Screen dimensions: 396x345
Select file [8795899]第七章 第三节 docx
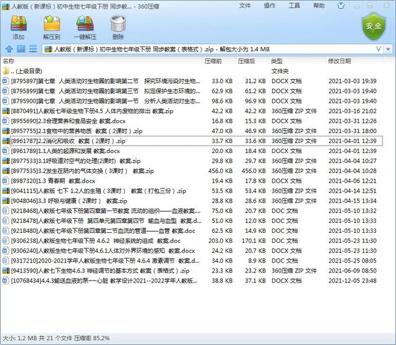(192, 91)
